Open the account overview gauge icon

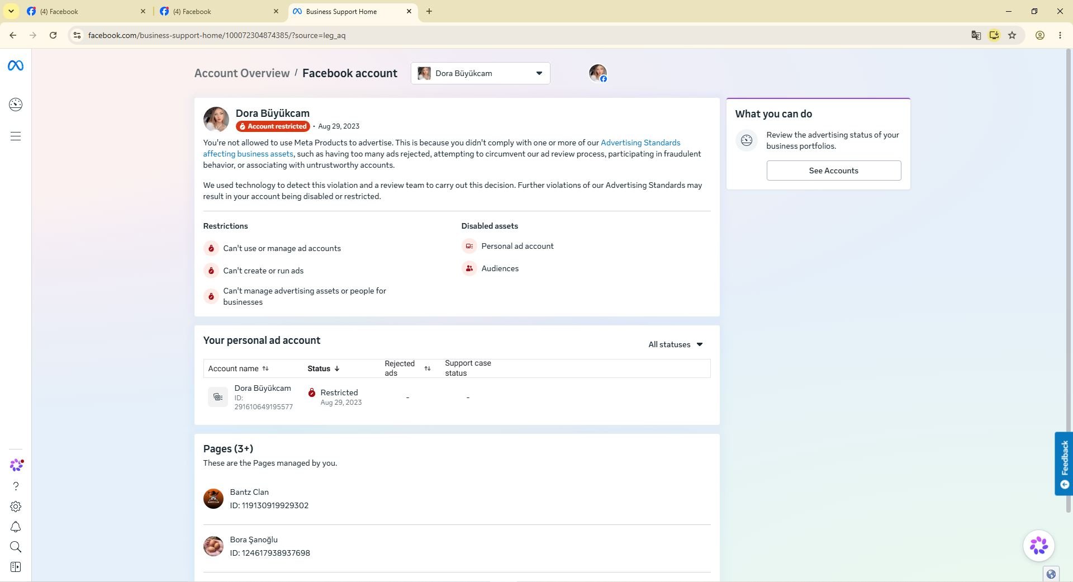pos(16,105)
